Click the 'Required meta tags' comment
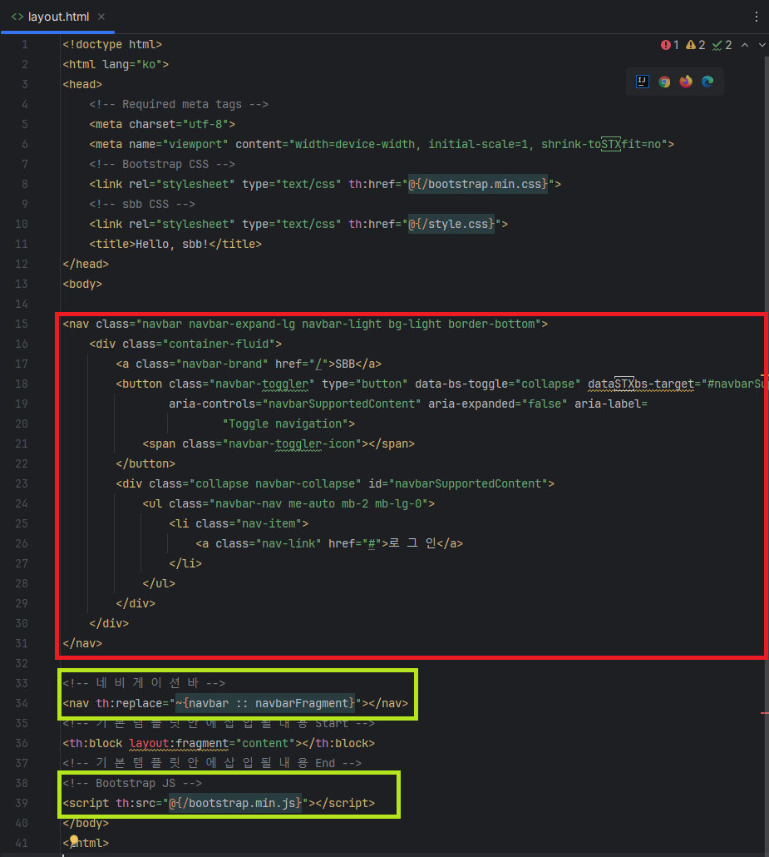This screenshot has width=769, height=857. click(x=179, y=104)
